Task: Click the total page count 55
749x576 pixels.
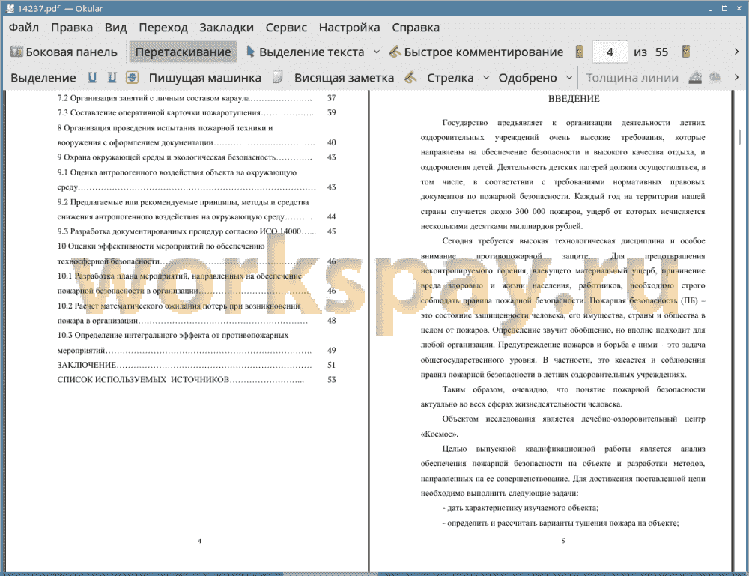Action: 661,52
